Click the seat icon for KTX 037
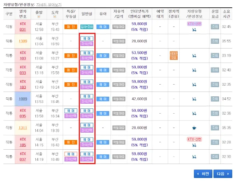 pyautogui.click(x=194, y=156)
